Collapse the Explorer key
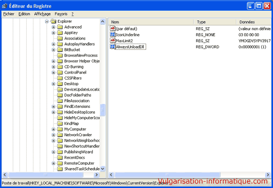 coord(47,21)
